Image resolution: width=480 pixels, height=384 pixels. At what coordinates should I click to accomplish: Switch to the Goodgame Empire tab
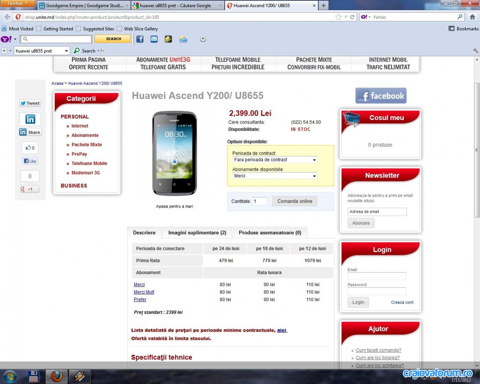click(x=83, y=5)
